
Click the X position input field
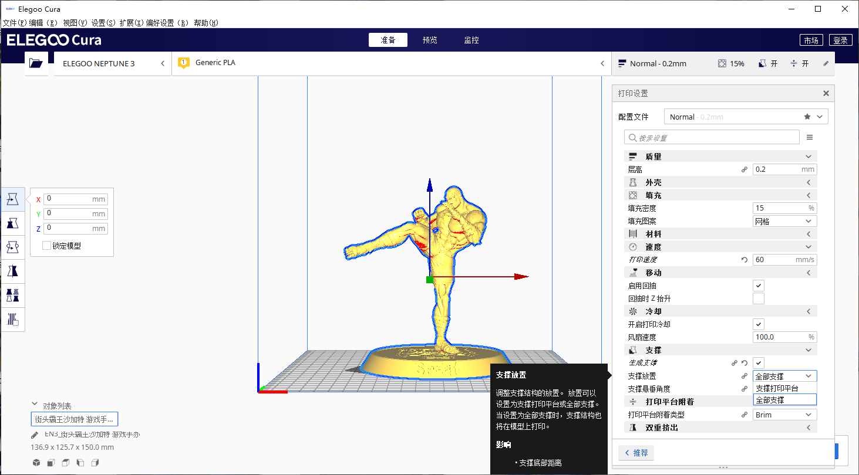(x=75, y=199)
